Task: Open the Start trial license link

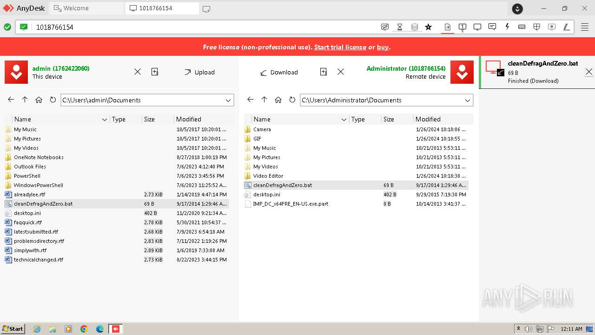Action: pos(340,47)
